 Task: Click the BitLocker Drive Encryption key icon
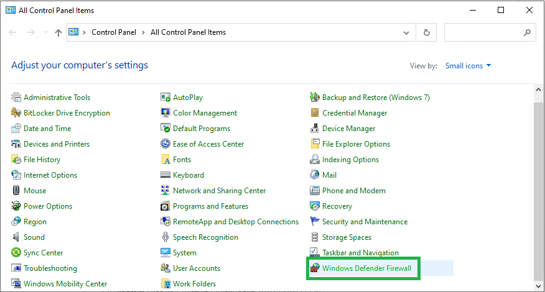point(16,113)
